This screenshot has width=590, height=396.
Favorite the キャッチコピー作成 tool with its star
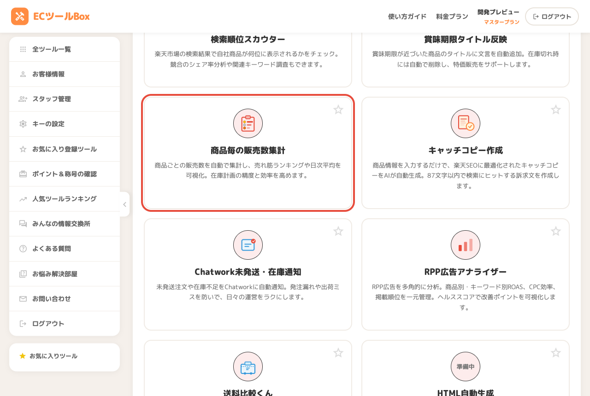coord(556,110)
